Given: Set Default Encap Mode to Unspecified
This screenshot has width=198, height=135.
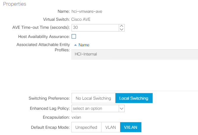Looking at the screenshot, I should [x=86, y=127].
